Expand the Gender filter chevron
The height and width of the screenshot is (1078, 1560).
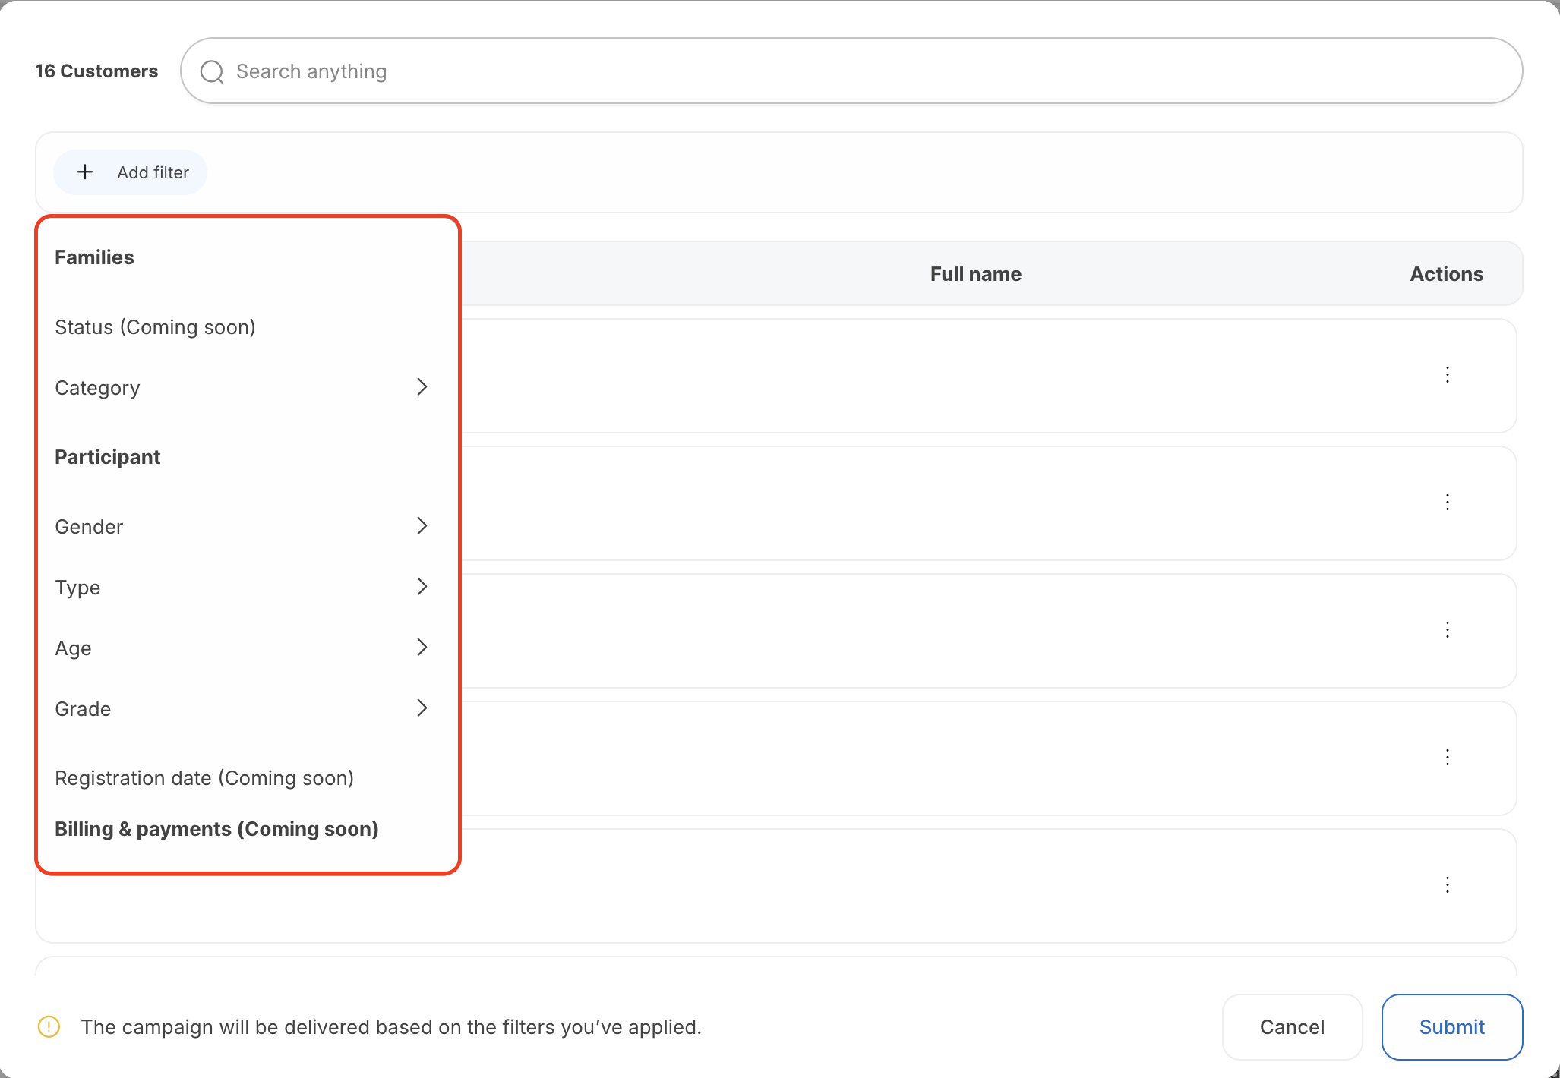tap(422, 526)
